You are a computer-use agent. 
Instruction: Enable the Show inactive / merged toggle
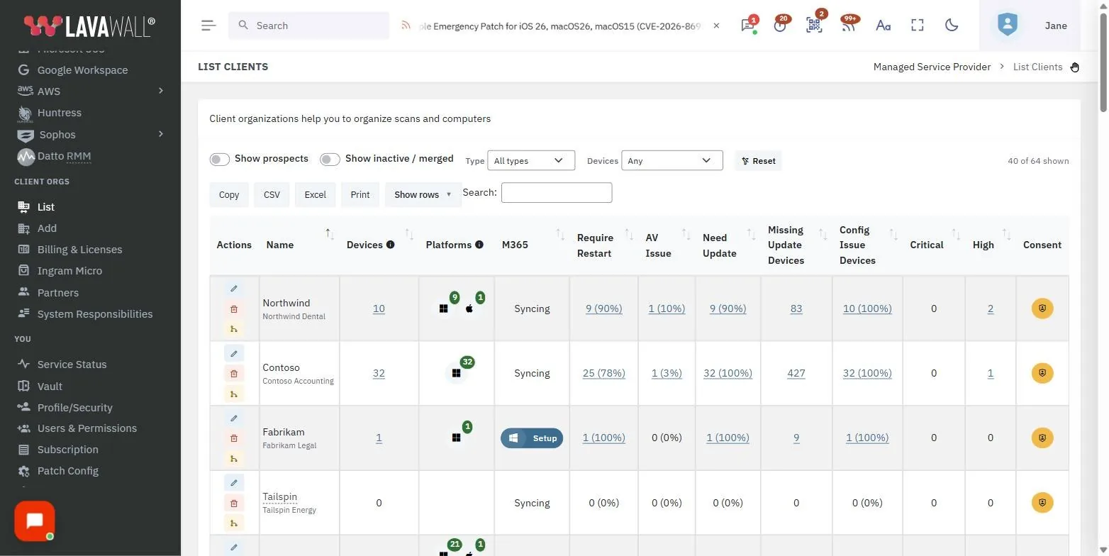330,159
